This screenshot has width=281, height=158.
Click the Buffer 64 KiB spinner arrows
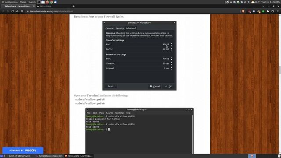(171, 49)
